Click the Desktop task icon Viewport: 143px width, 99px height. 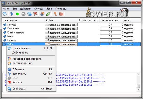click(5, 25)
